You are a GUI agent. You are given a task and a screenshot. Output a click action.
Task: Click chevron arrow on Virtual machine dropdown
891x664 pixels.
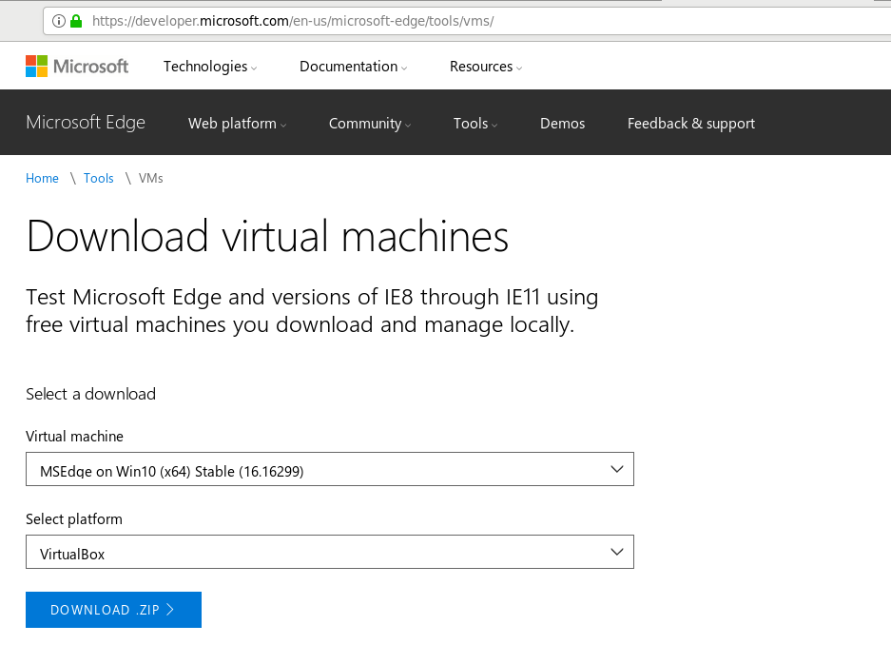pos(616,470)
